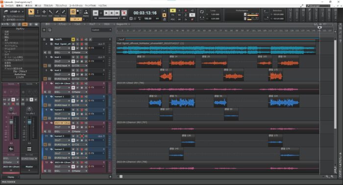Adjust the first Console strip volume fader
This screenshot has height=185, width=343.
[x=11, y=122]
